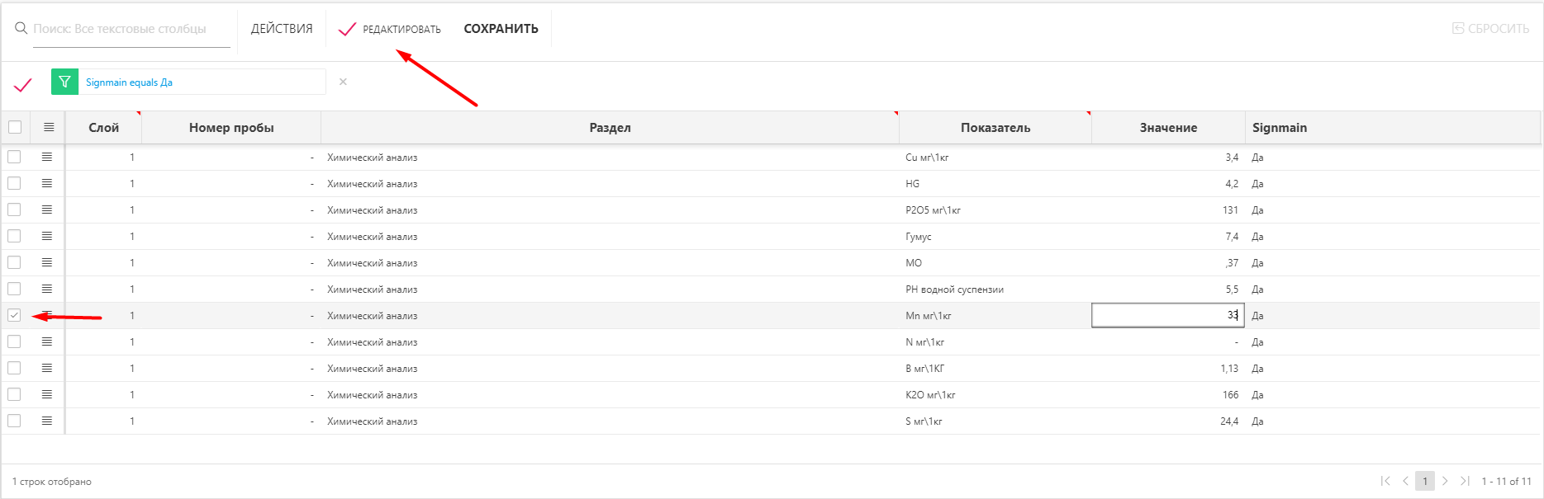Viewport: 1544px width, 499px height.
Task: Open row menu for S мг\1кг row
Action: 47,421
